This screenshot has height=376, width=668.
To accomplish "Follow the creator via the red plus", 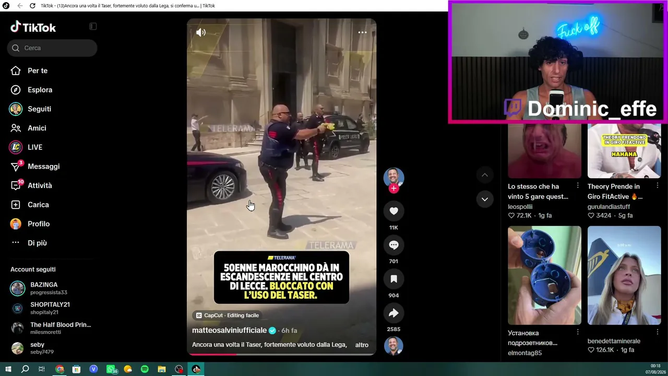I will coord(393,189).
